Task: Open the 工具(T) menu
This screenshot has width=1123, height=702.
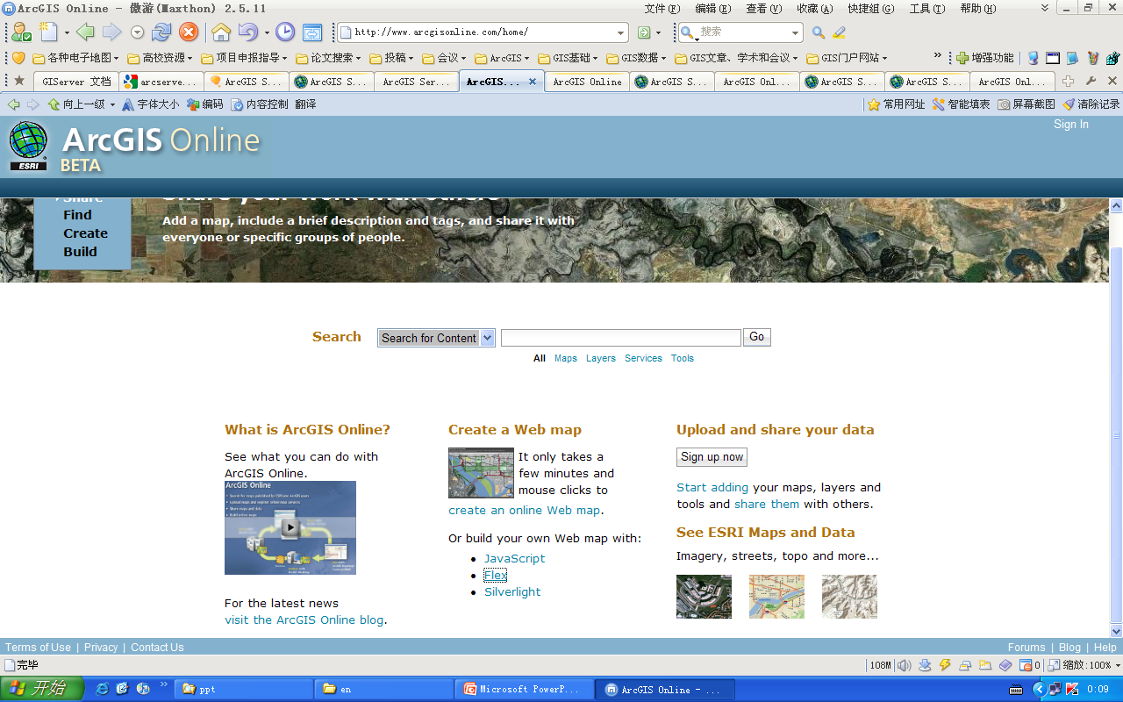Action: click(x=927, y=9)
